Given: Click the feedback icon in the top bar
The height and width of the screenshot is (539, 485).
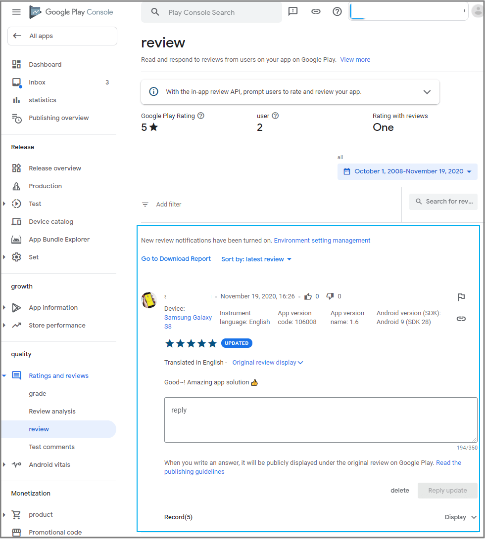Looking at the screenshot, I should (x=292, y=11).
